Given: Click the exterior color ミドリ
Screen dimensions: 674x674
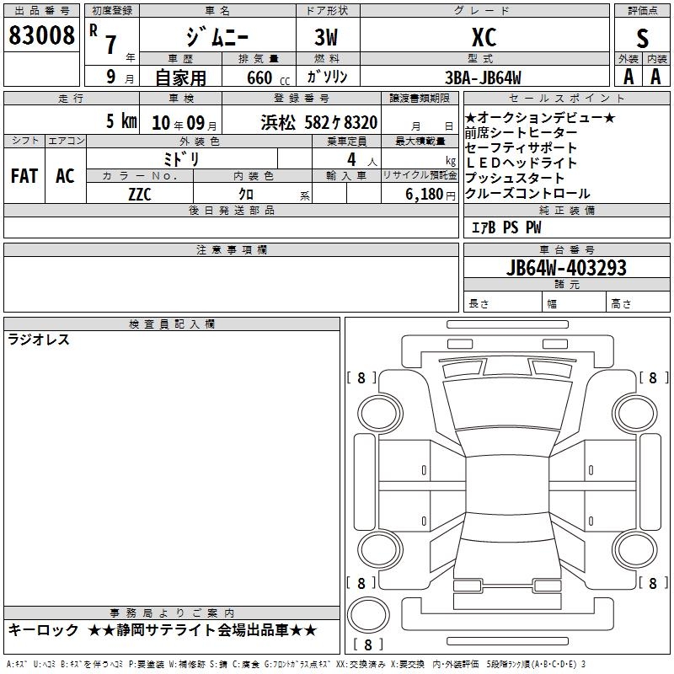Looking at the screenshot, I should point(181,159).
